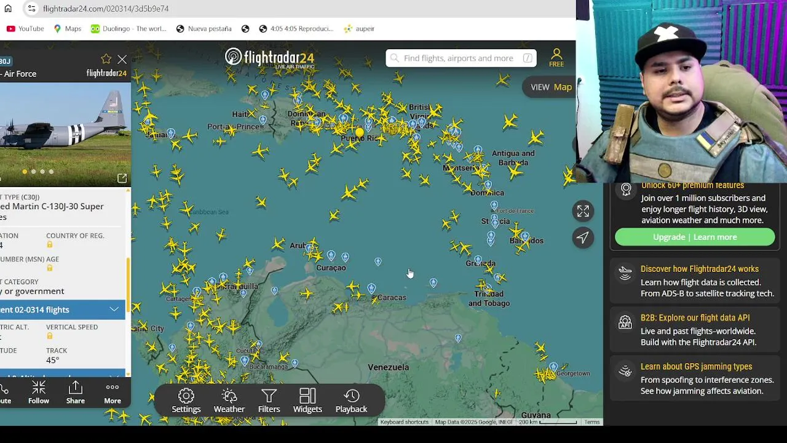Click the Follow aircraft icon
The width and height of the screenshot is (787, 443).
click(38, 393)
